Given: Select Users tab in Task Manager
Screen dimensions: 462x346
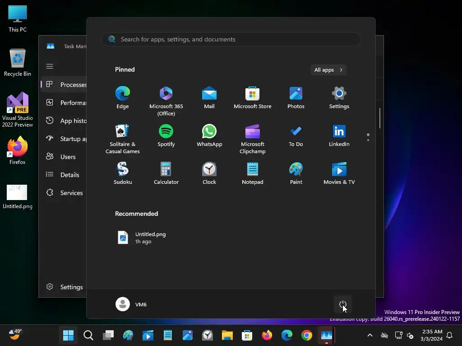Looking at the screenshot, I should click(64, 157).
